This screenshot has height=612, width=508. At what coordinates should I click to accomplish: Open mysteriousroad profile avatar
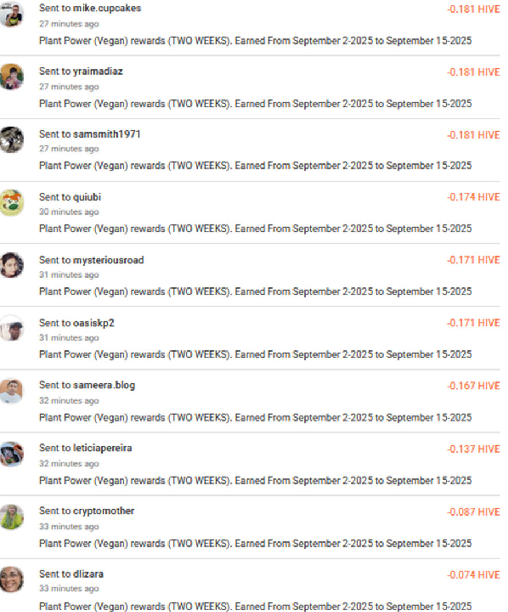pos(11,265)
